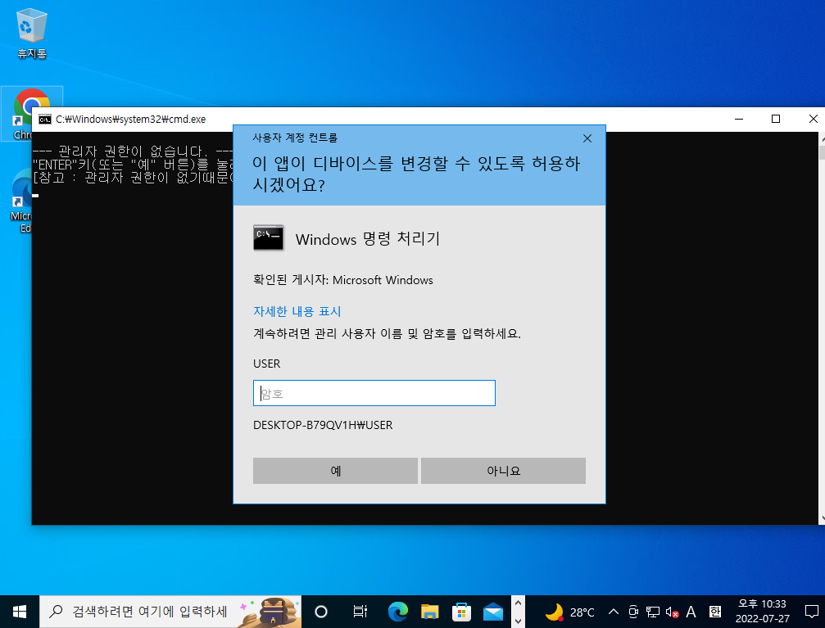Click the taskbar row scroll up arrow
Viewport: 825px width, 628px height.
518,603
